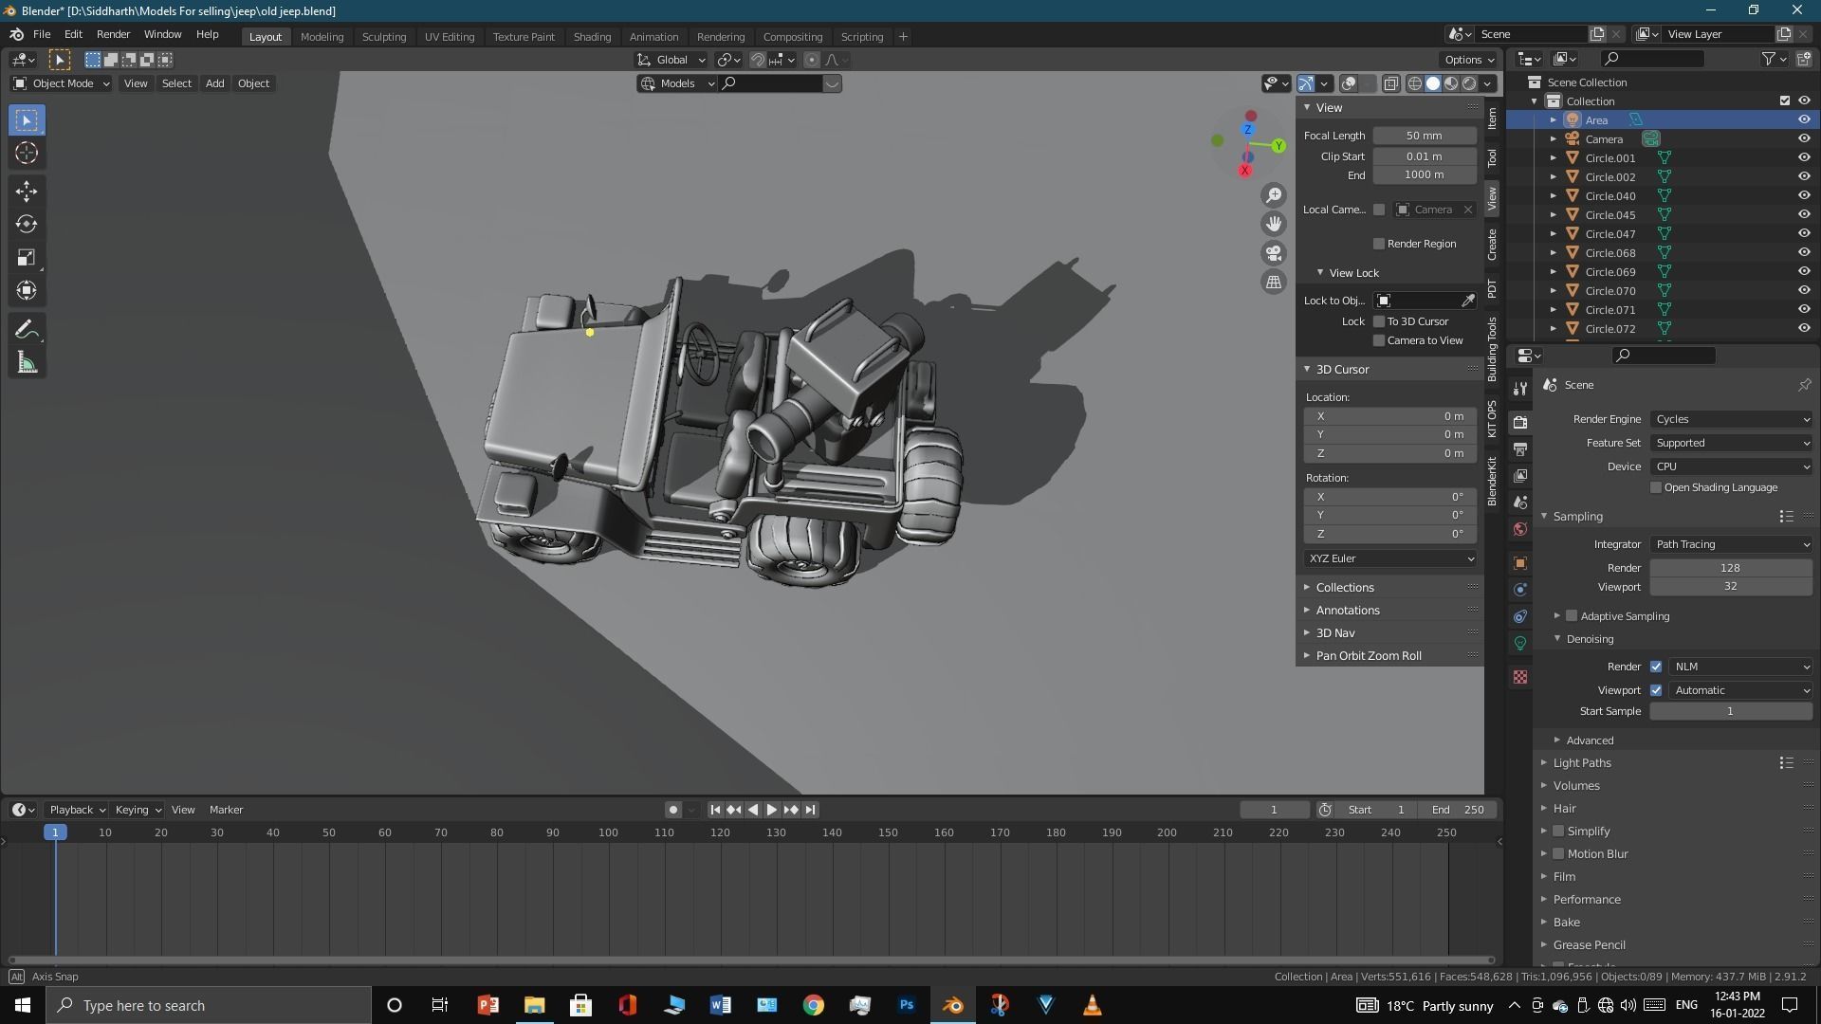
Task: Open the Add menu in viewport
Action: pyautogui.click(x=215, y=83)
